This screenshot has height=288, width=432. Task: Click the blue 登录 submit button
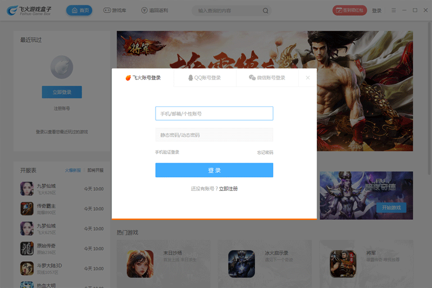click(x=214, y=170)
